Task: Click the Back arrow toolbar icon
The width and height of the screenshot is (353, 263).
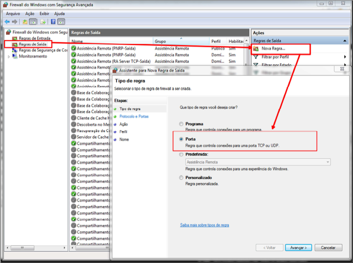Action: 7,22
